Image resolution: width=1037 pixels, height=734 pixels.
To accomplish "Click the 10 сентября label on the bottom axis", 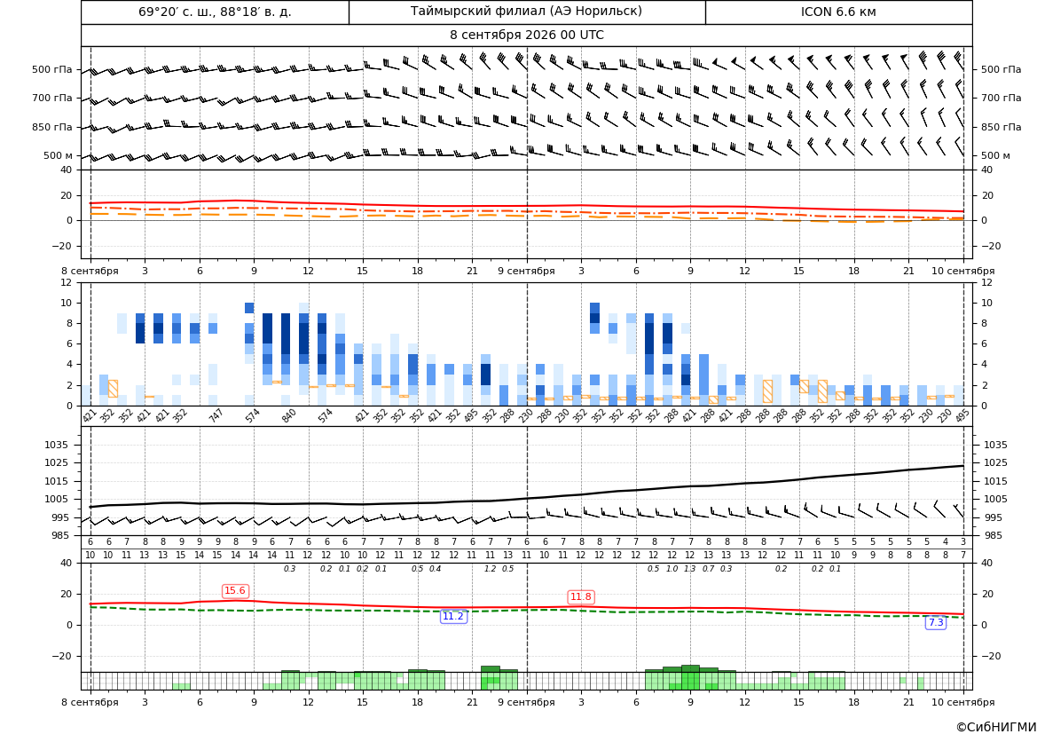I will pos(963,702).
